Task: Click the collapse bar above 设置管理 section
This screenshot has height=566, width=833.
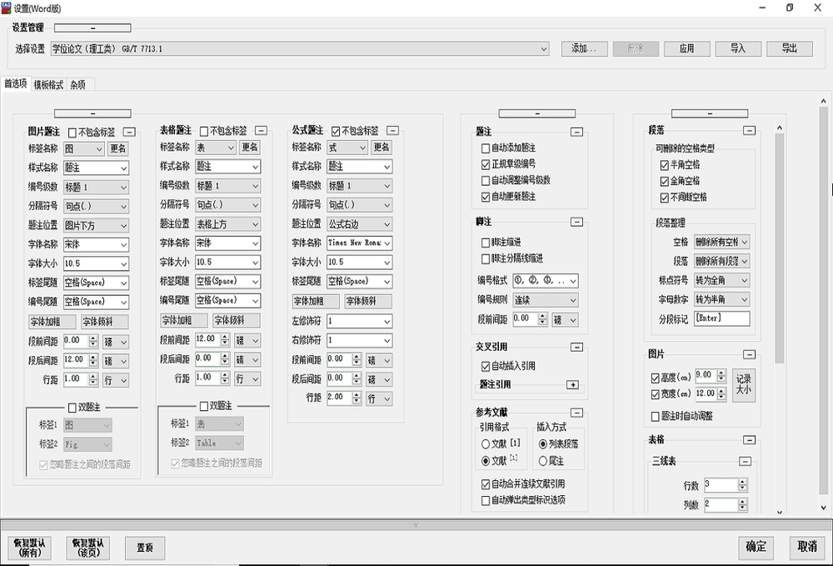Action: click(x=92, y=28)
